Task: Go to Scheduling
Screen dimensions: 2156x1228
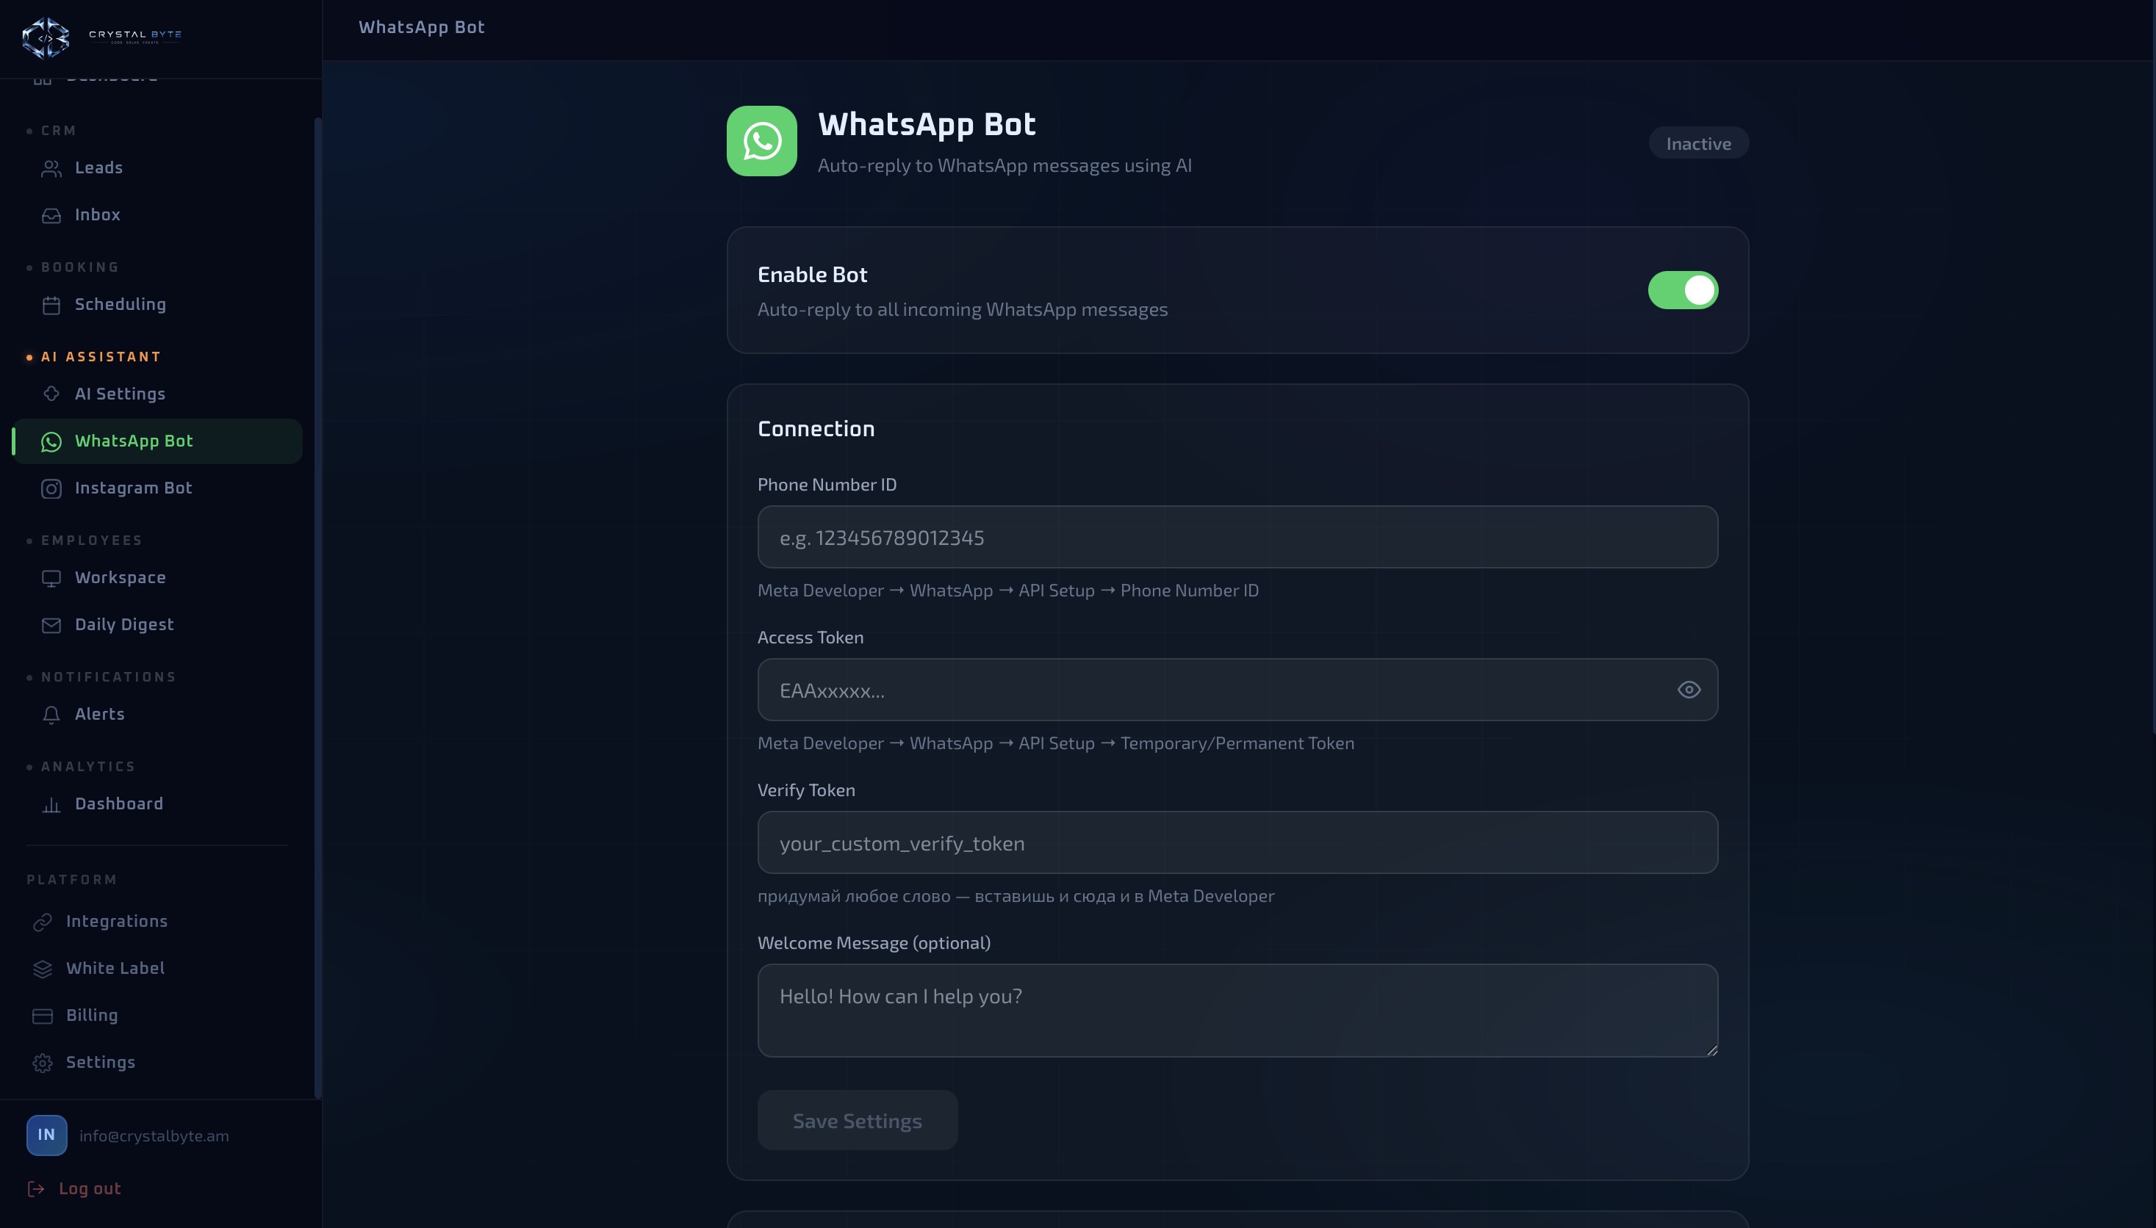Action: [x=157, y=305]
